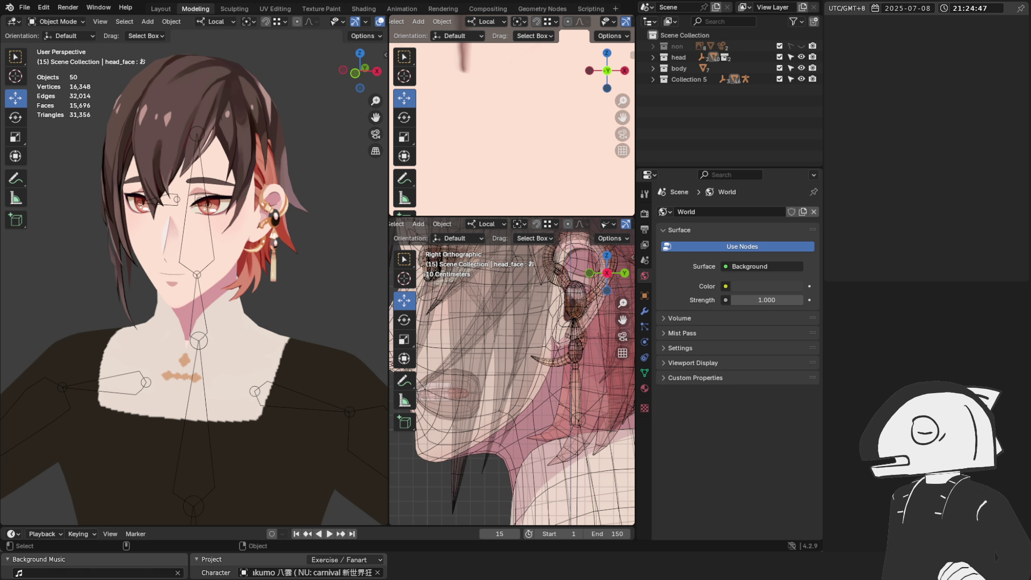Image resolution: width=1031 pixels, height=580 pixels.
Task: Open the Object Mode dropdown
Action: click(x=56, y=21)
